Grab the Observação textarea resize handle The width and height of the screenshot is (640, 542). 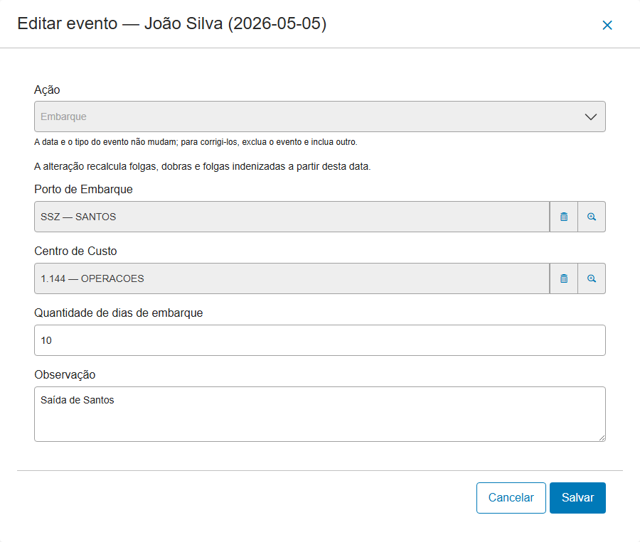pos(602,438)
